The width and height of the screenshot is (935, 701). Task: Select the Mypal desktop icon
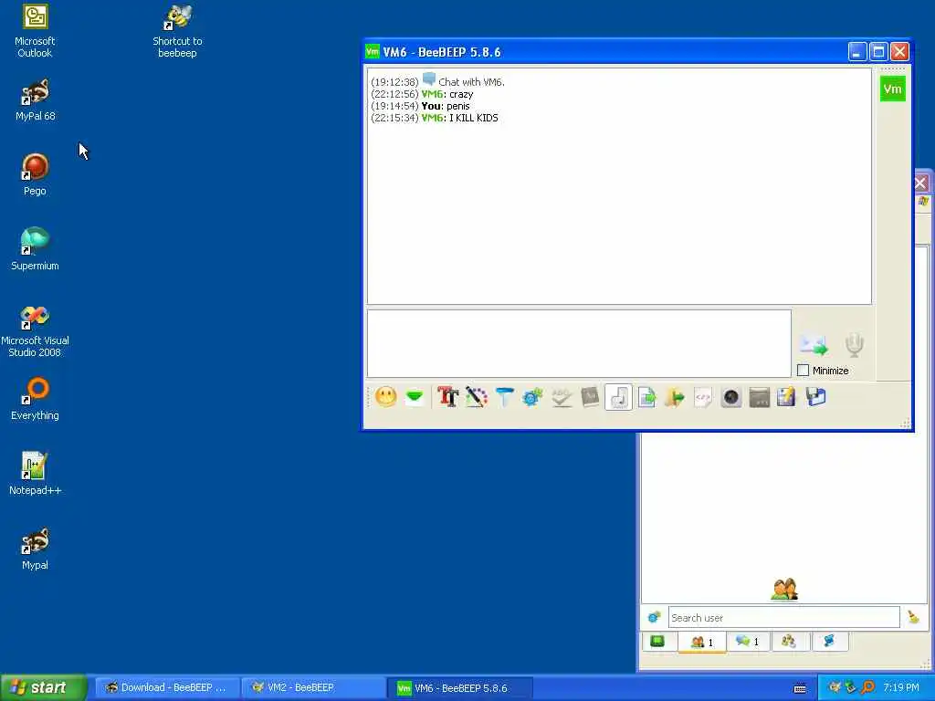(x=35, y=549)
